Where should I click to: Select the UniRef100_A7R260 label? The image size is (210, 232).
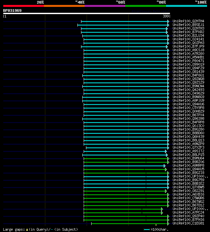(x=188, y=53)
